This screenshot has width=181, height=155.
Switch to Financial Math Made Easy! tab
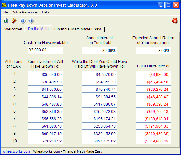point(78,29)
